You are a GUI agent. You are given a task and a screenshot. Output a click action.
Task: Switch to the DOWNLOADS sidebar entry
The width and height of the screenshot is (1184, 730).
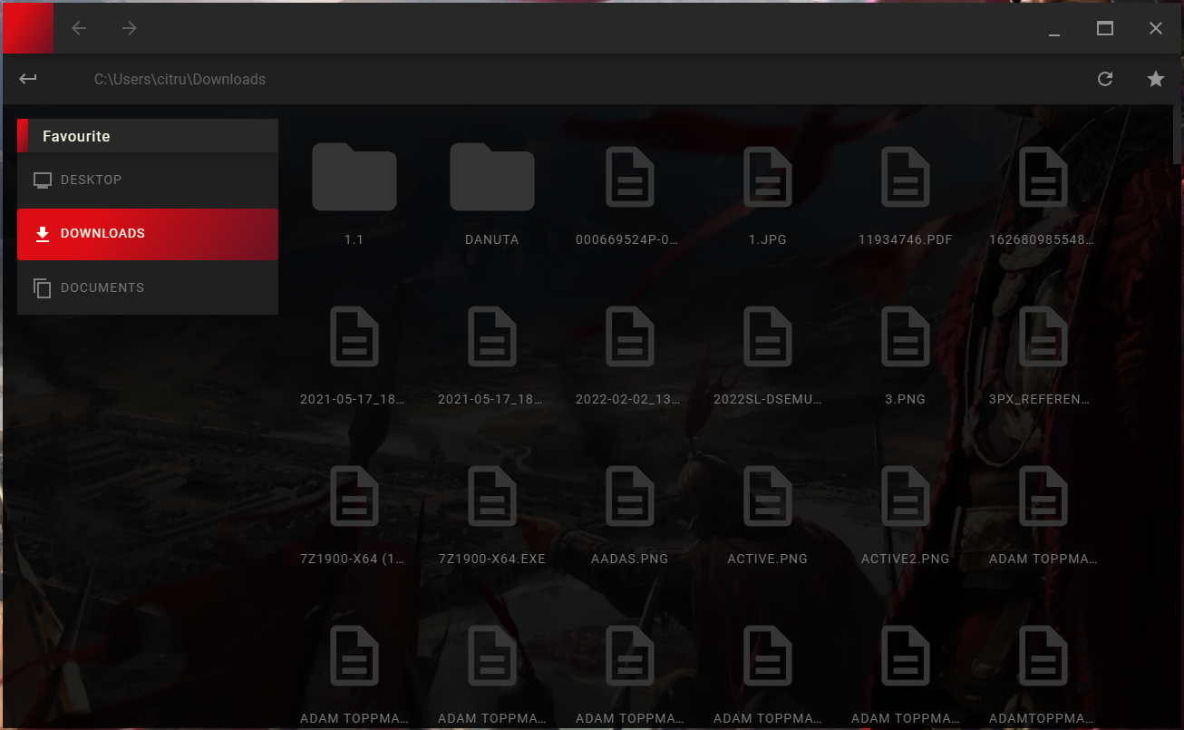[x=102, y=233]
